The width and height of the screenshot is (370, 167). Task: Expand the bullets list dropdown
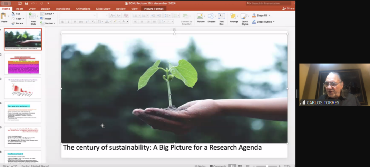[x=139, y=16]
